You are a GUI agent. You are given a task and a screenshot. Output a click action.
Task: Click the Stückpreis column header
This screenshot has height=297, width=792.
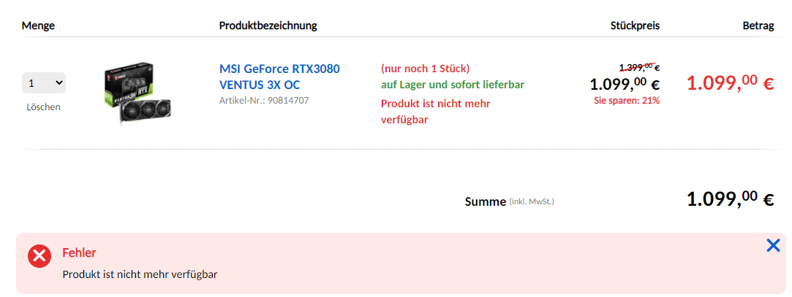(635, 26)
